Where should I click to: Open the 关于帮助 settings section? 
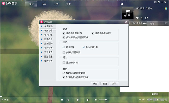point(48,26)
